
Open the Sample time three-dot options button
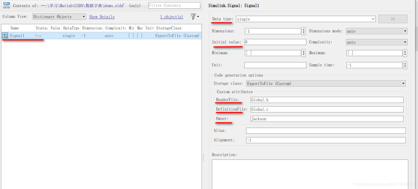(405, 65)
